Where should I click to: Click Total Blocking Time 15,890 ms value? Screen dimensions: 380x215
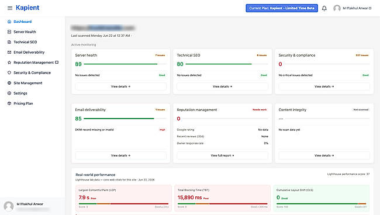(x=190, y=197)
